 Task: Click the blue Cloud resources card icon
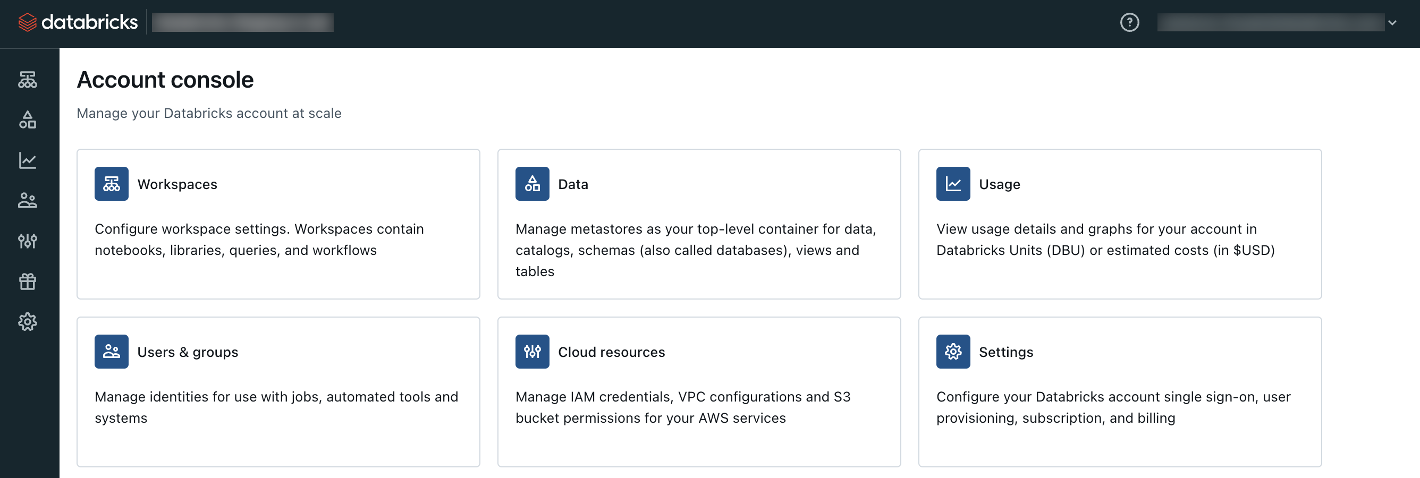pos(532,352)
